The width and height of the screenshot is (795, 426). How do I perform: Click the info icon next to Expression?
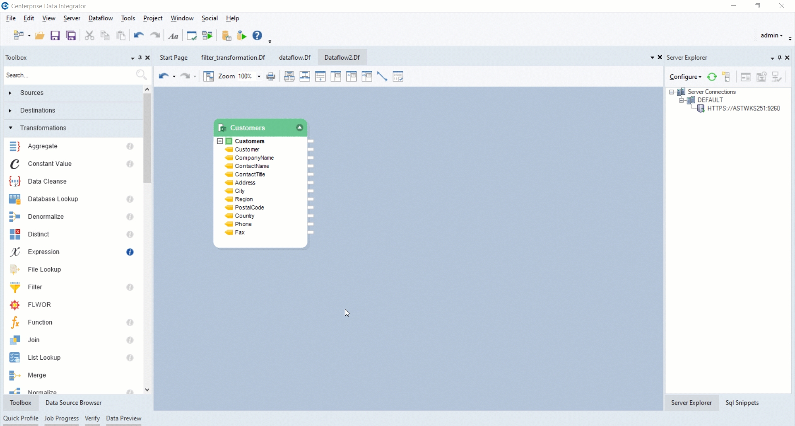tap(130, 252)
